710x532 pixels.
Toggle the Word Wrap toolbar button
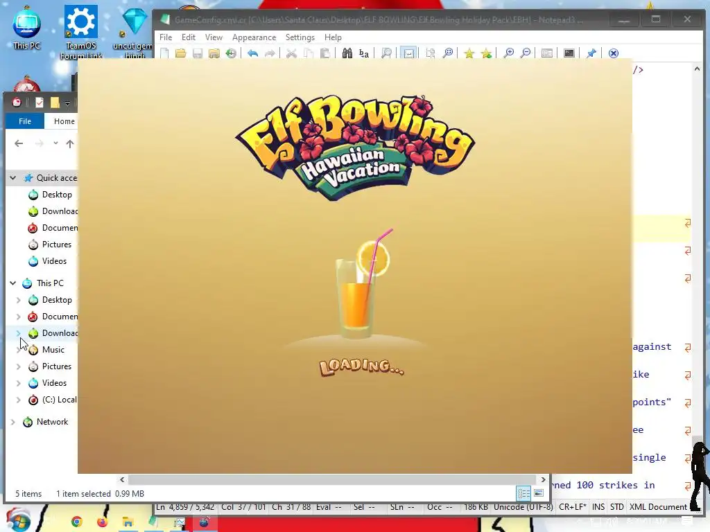tap(408, 53)
